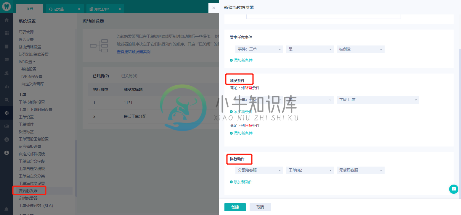Expand the IVR设置 menu group
Screen dimensions: 461x215
(27, 62)
